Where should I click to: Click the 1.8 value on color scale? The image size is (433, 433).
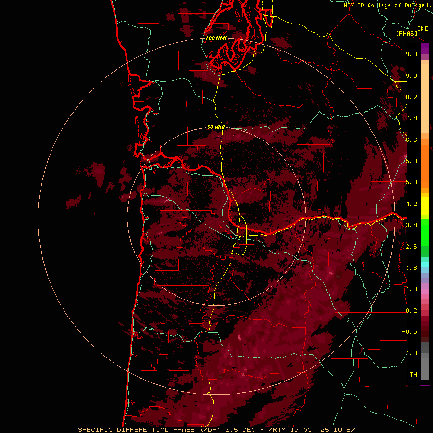411,268
